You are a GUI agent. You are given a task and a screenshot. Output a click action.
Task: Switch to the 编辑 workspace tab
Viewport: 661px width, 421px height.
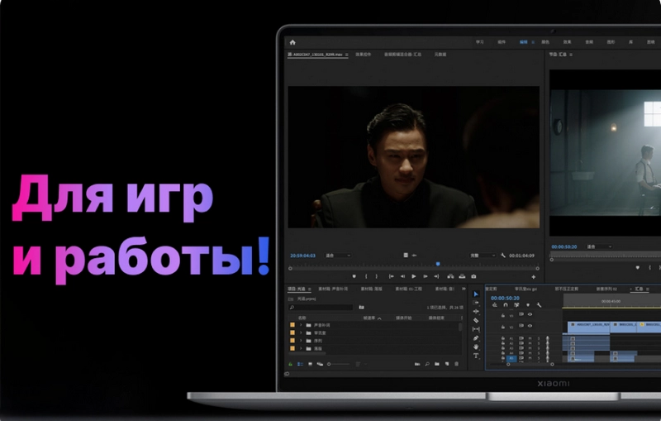[x=524, y=41]
